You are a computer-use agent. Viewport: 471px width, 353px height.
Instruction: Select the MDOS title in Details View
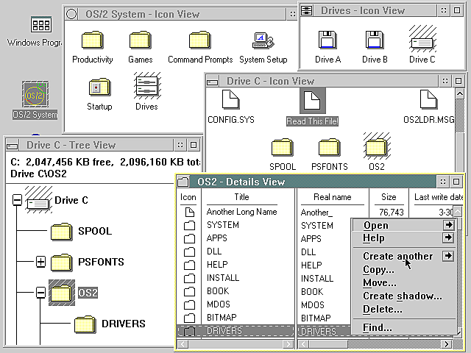[219, 304]
